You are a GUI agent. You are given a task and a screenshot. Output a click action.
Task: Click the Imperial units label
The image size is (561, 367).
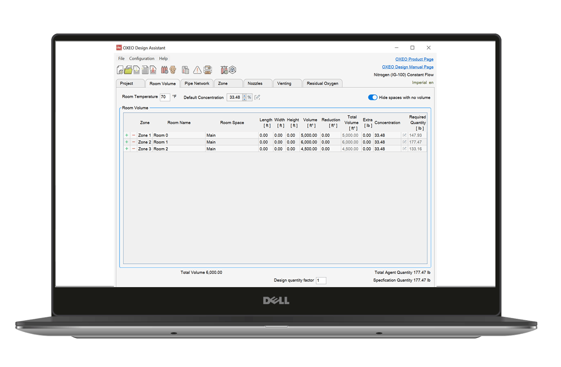(419, 83)
